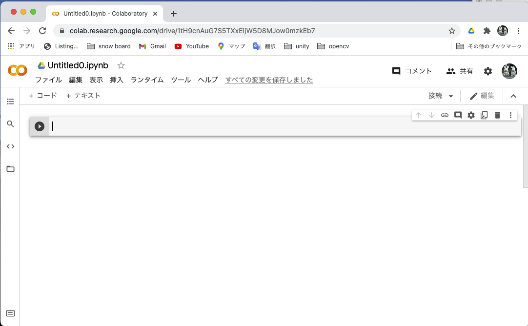
Task: Add a comment to cell icon
Action: [x=458, y=115]
